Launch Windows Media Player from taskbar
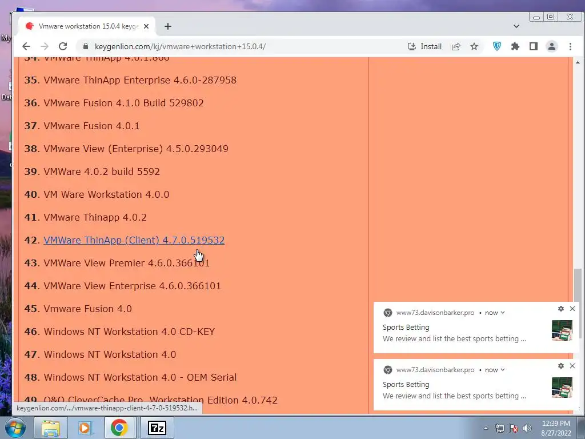The height and width of the screenshot is (439, 585). pos(85,428)
